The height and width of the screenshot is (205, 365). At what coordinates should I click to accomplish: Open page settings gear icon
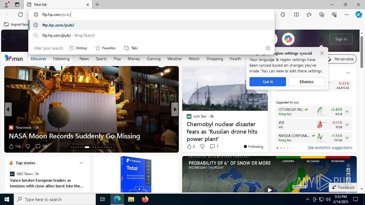click(321, 39)
